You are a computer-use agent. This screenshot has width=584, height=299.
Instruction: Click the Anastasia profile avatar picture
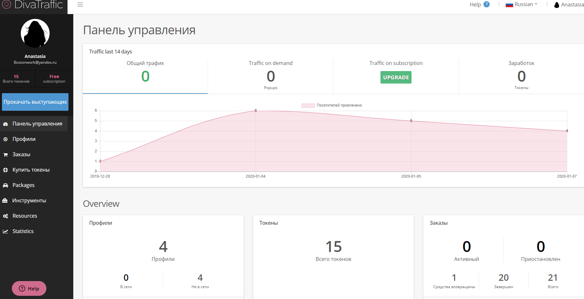tap(35, 33)
